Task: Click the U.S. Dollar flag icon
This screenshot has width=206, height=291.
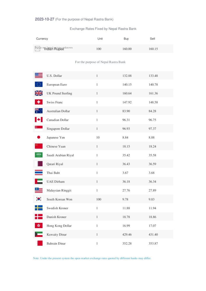Action: coord(38,76)
